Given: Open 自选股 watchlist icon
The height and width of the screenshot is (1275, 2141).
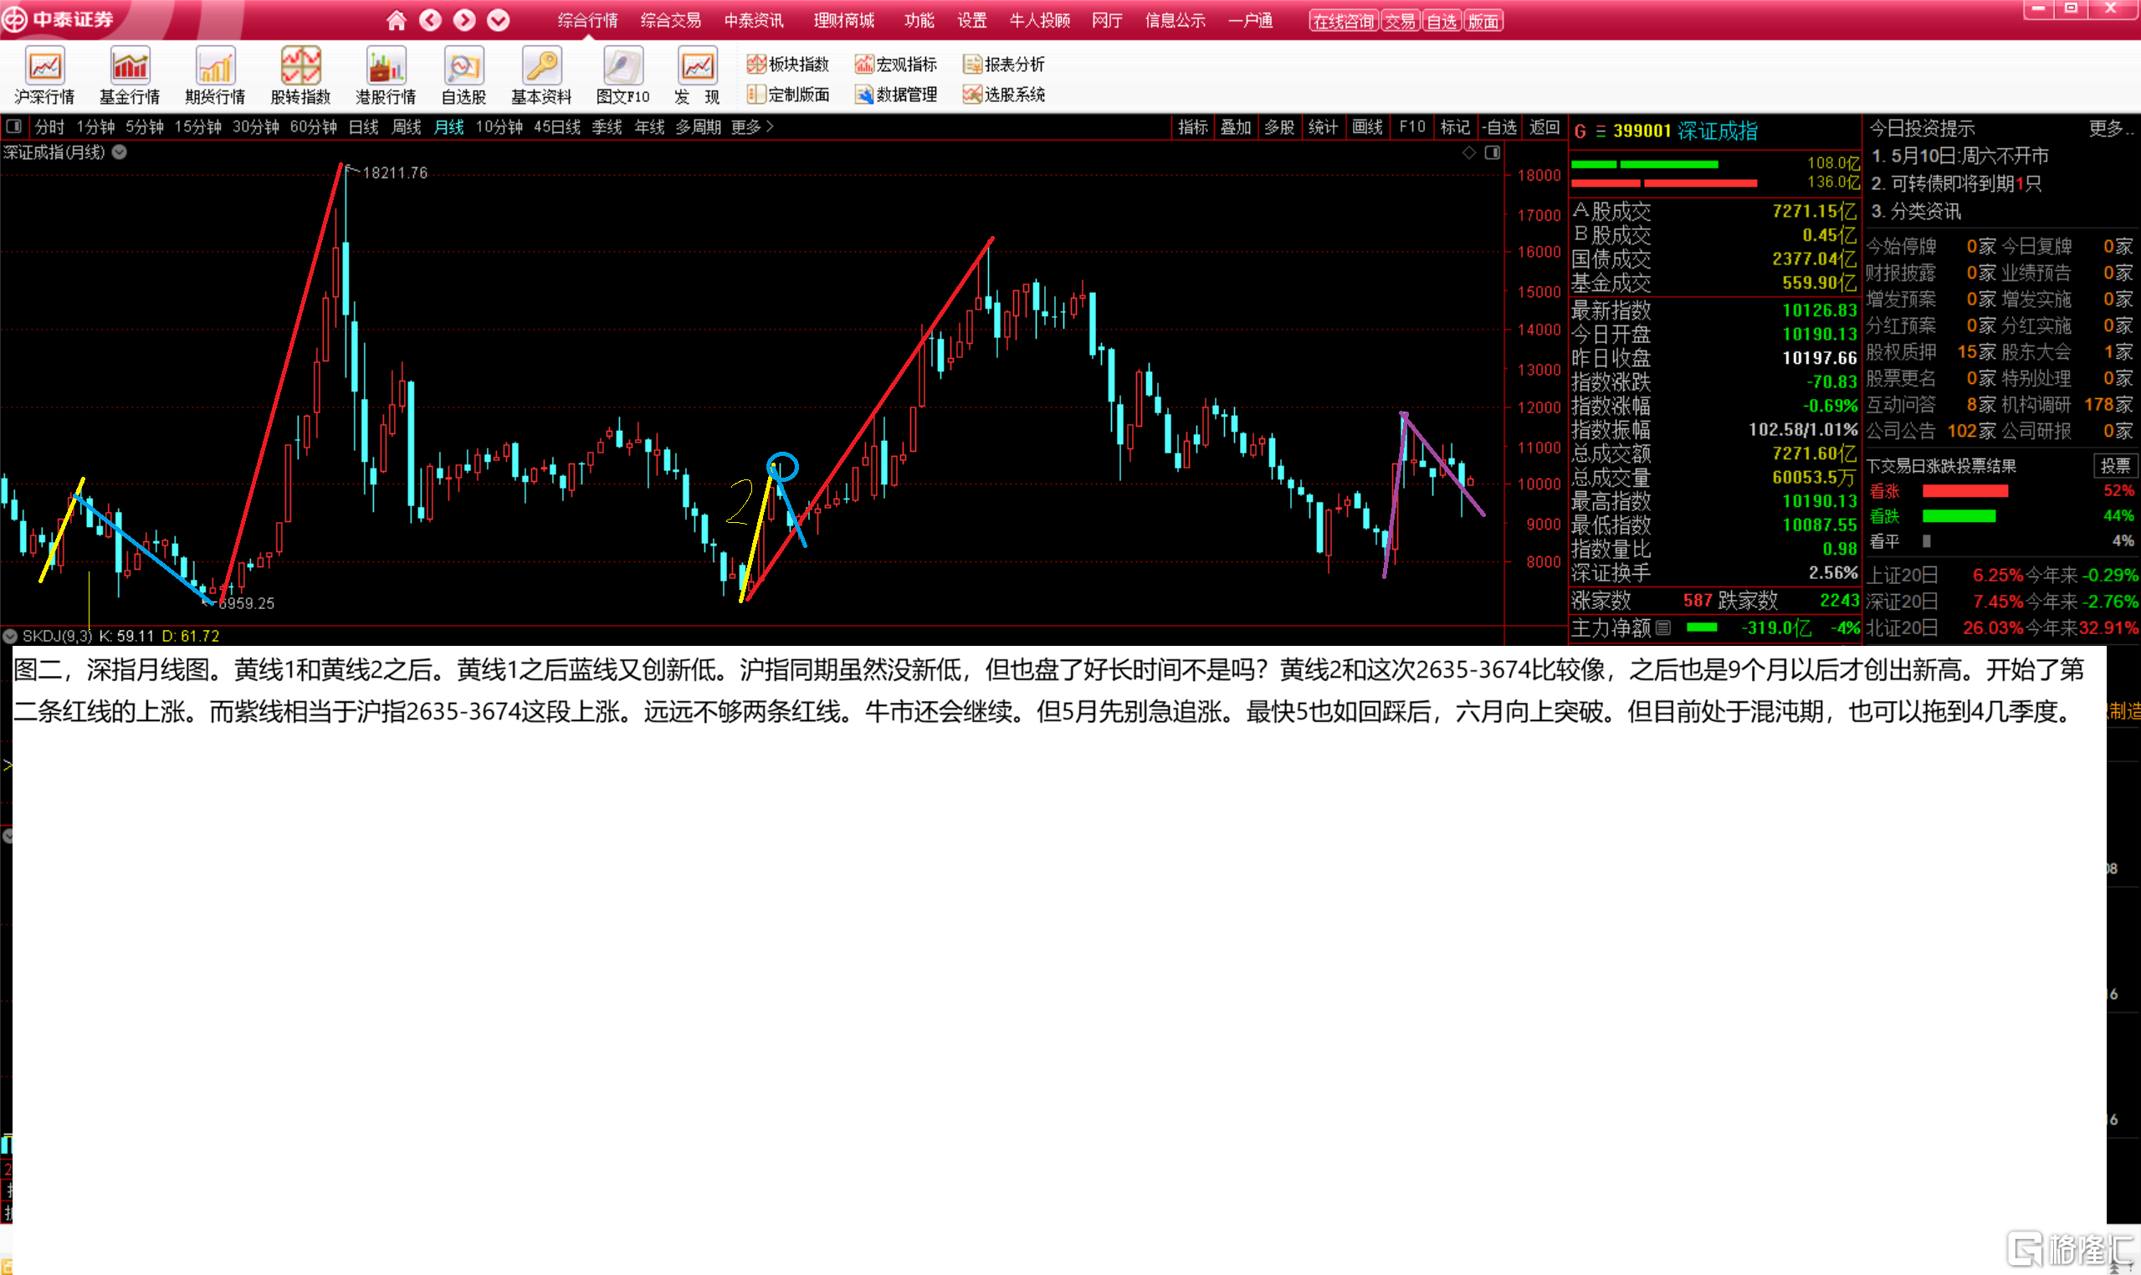Looking at the screenshot, I should click(464, 75).
